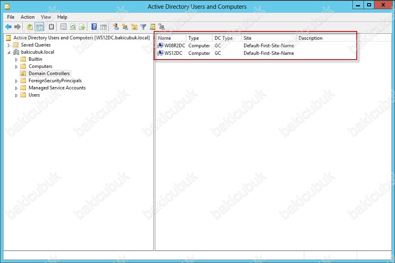Expand the Users container
The height and width of the screenshot is (263, 395).
click(x=16, y=95)
